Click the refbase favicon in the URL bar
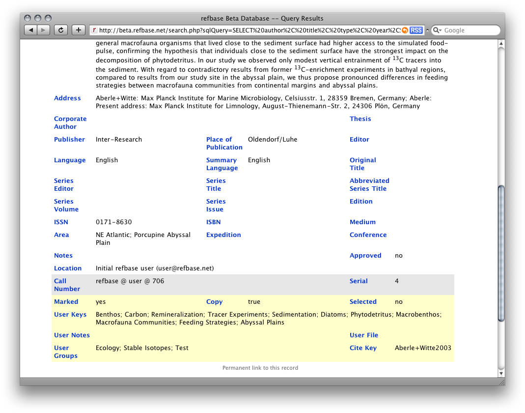 (x=94, y=30)
